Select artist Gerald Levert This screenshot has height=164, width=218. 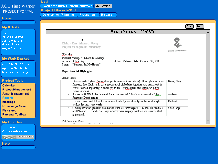click(12, 45)
